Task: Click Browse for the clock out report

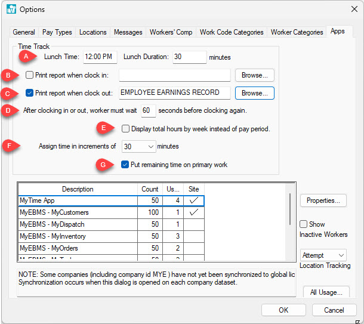Action: (254, 93)
